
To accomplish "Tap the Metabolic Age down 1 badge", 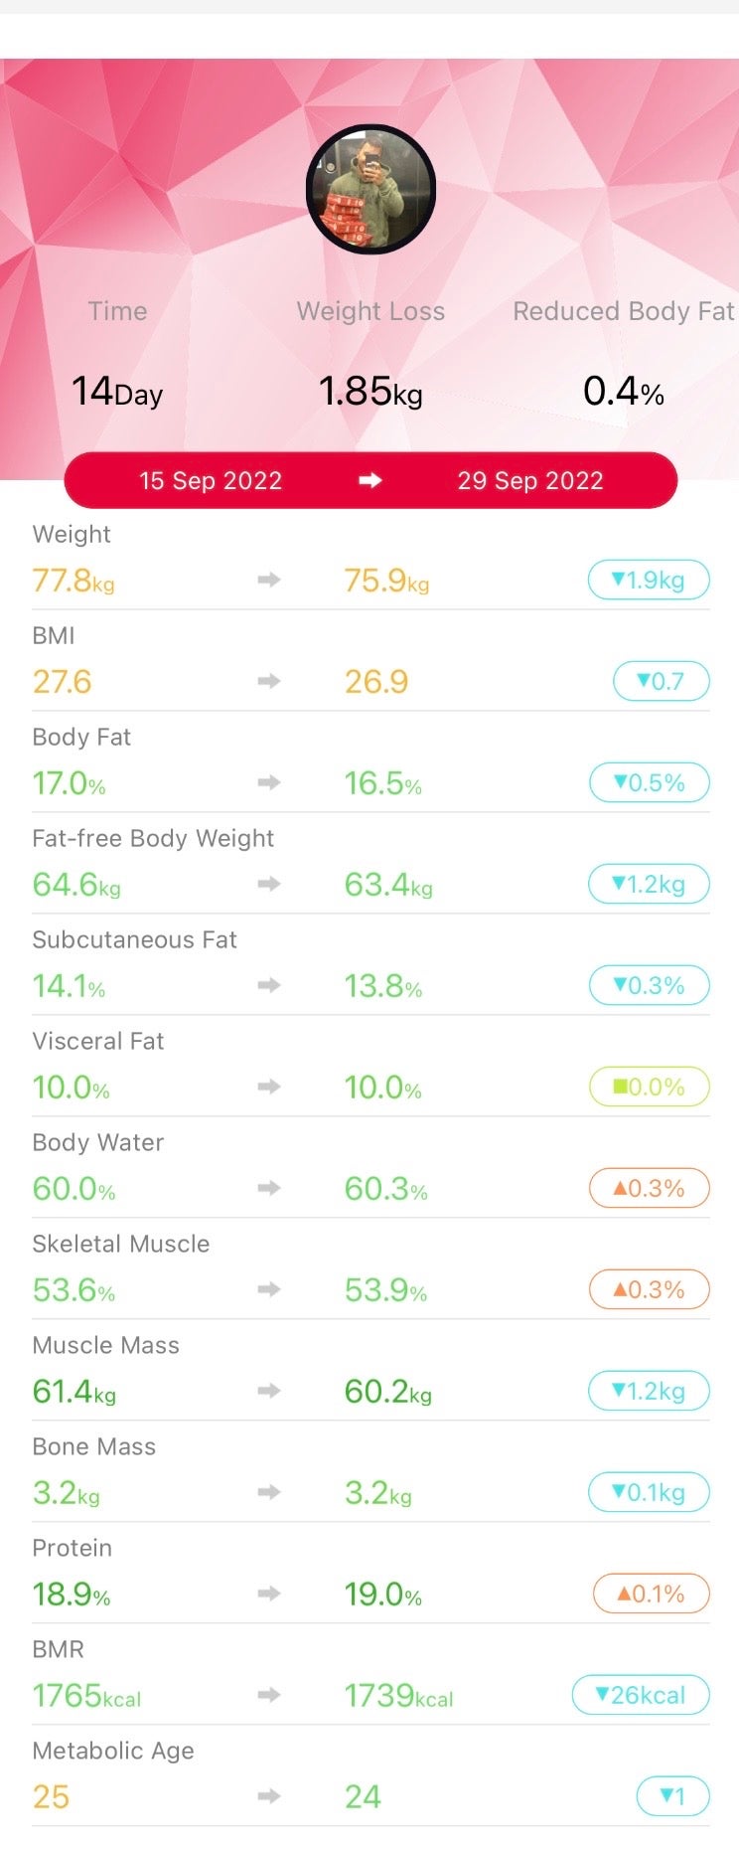I will click(672, 1796).
